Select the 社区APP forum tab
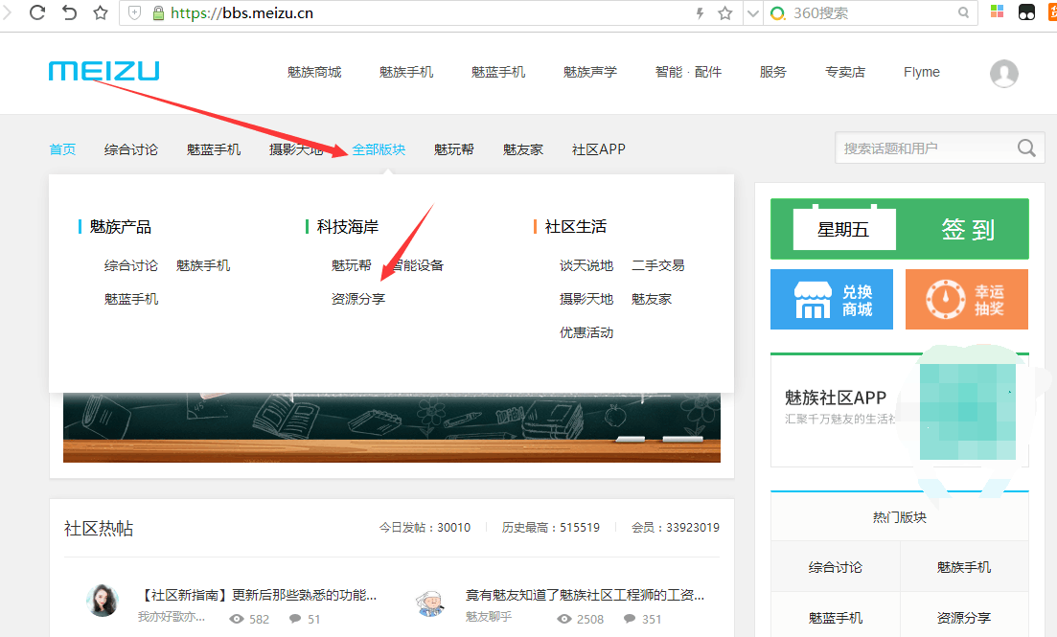 tap(599, 149)
